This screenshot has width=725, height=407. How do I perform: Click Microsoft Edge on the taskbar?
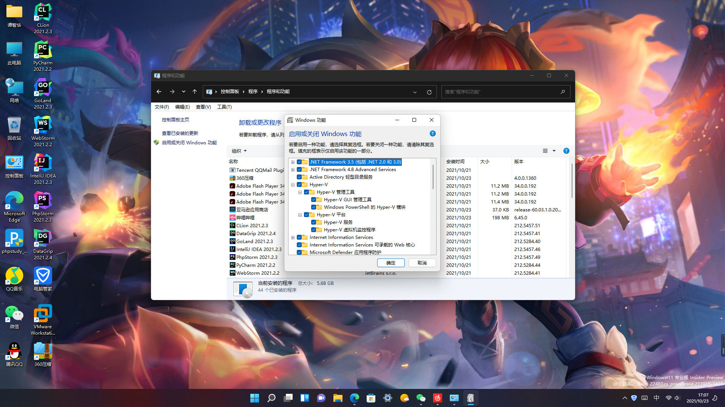pos(354,398)
